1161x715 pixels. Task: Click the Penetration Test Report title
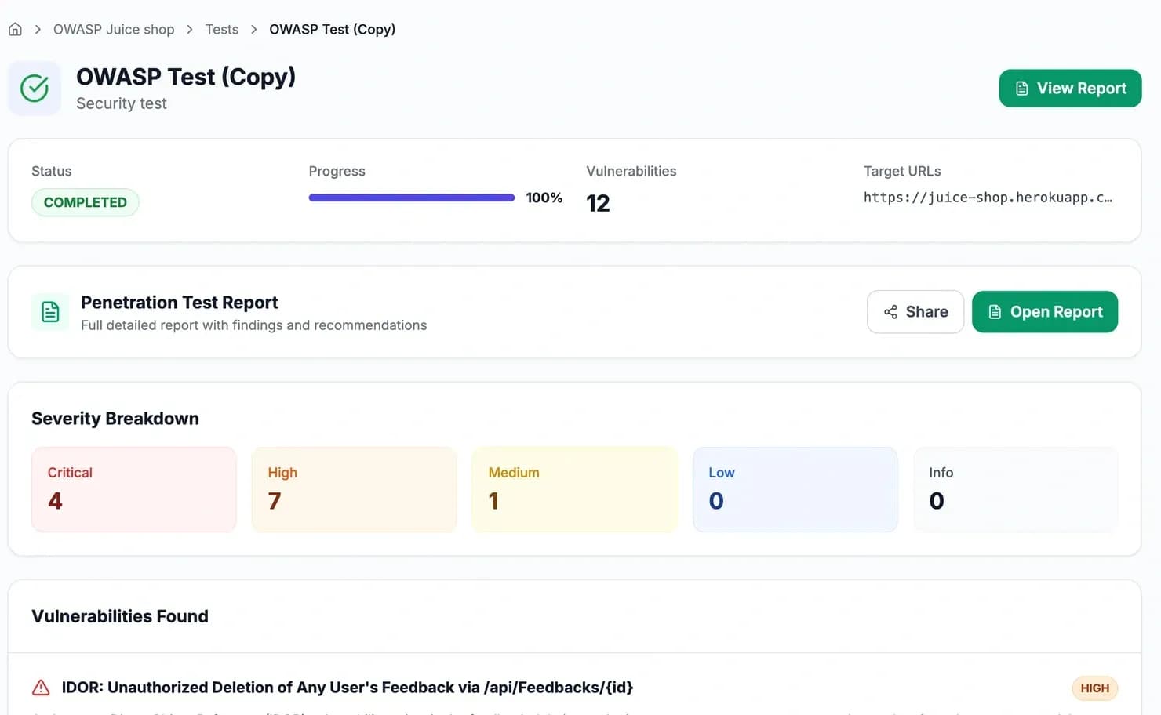[x=180, y=303]
